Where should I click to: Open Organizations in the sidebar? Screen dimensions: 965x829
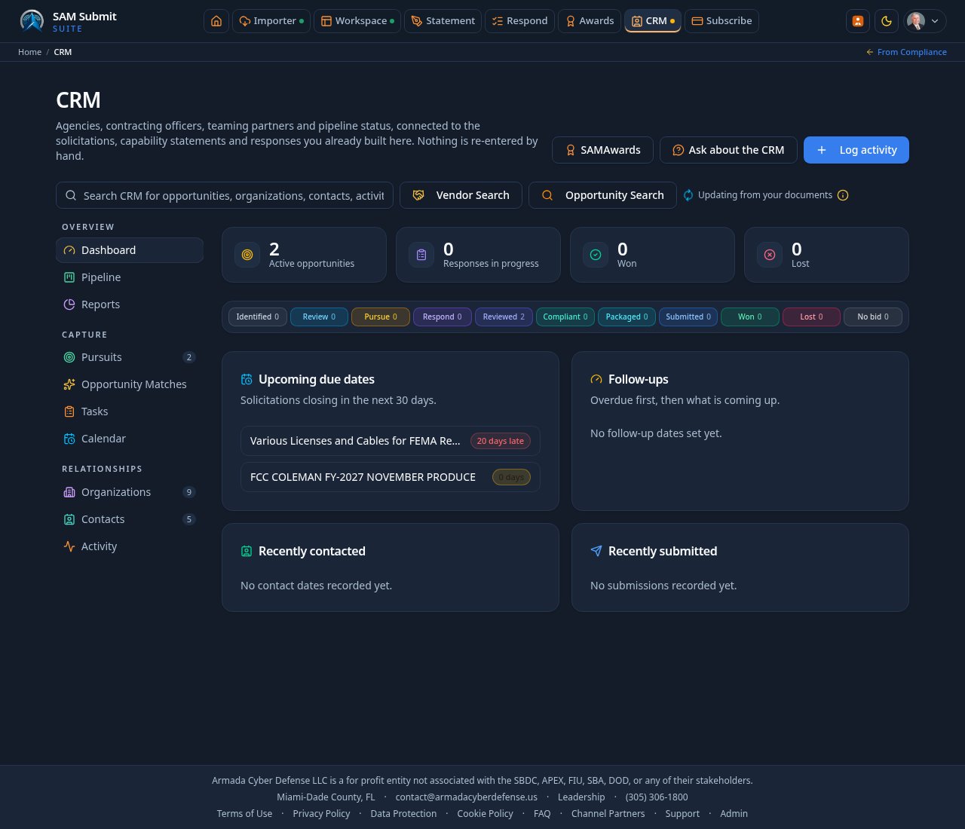click(x=130, y=492)
